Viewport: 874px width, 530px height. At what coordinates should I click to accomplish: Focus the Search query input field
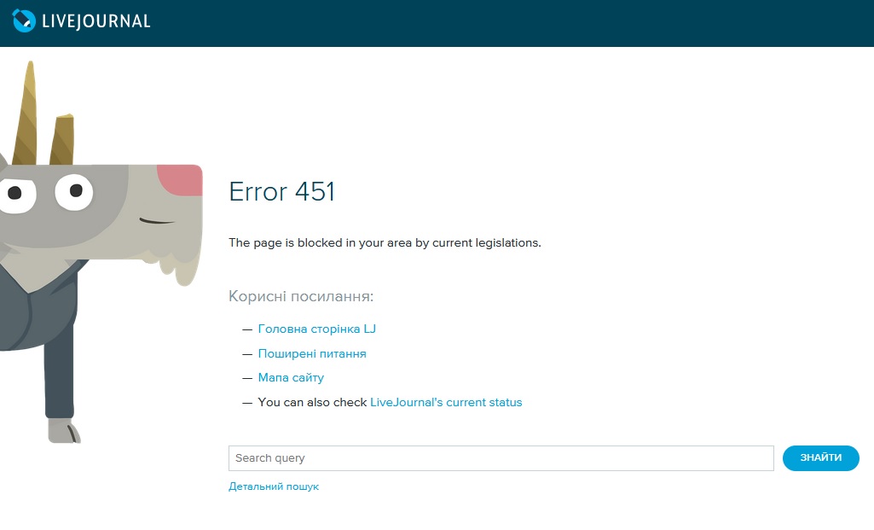(501, 458)
